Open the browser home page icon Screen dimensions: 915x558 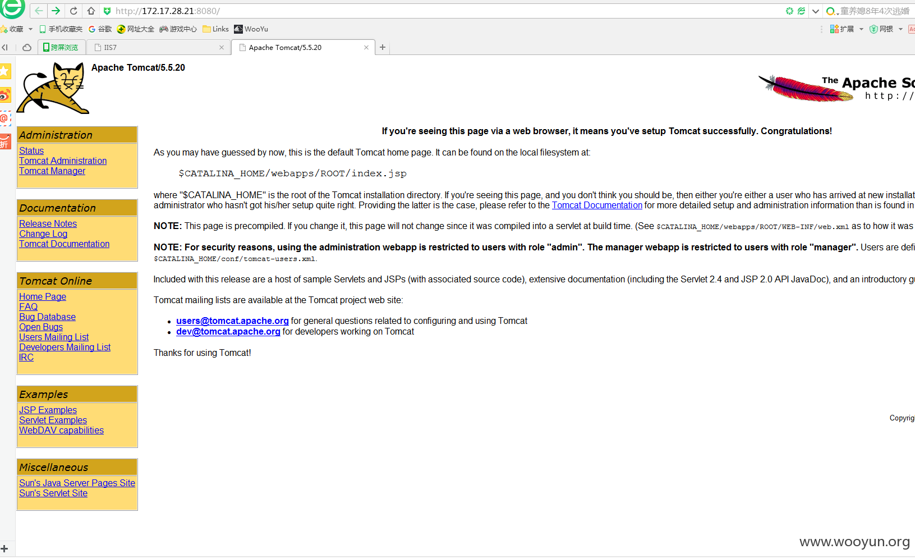(x=91, y=11)
